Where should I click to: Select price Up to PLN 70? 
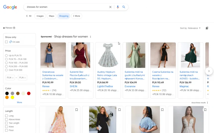click(6, 55)
